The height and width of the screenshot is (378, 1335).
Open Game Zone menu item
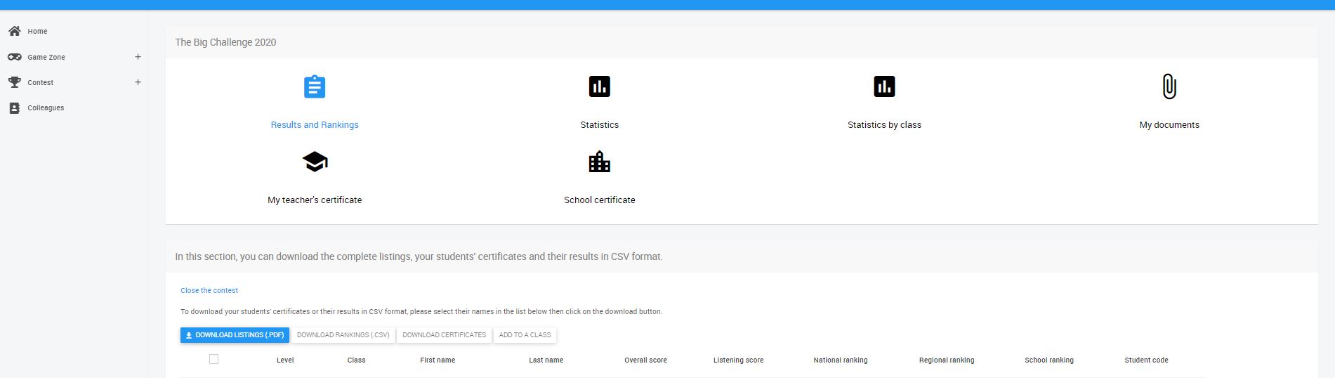point(46,57)
